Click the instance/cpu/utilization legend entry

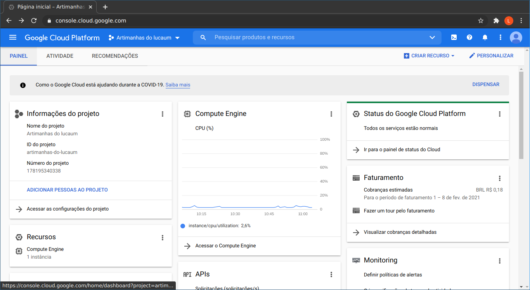(x=215, y=226)
